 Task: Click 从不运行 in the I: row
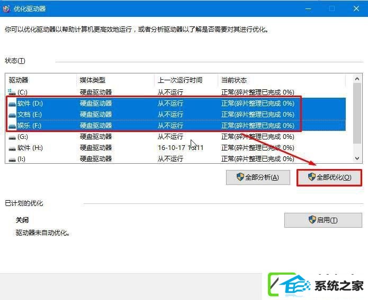pyautogui.click(x=170, y=159)
